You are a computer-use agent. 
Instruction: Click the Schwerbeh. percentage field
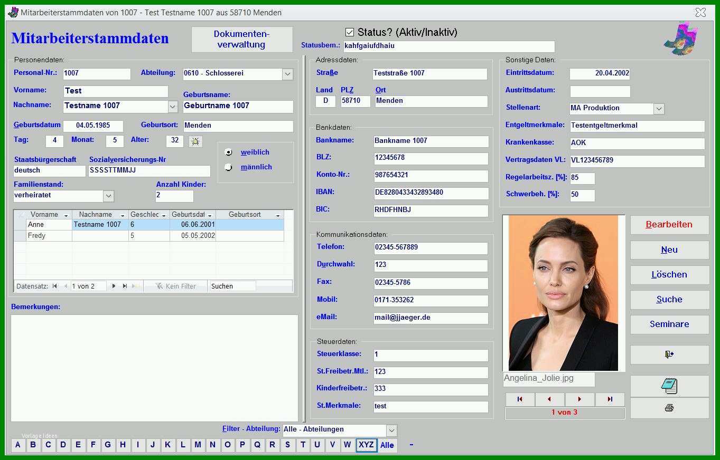click(582, 195)
